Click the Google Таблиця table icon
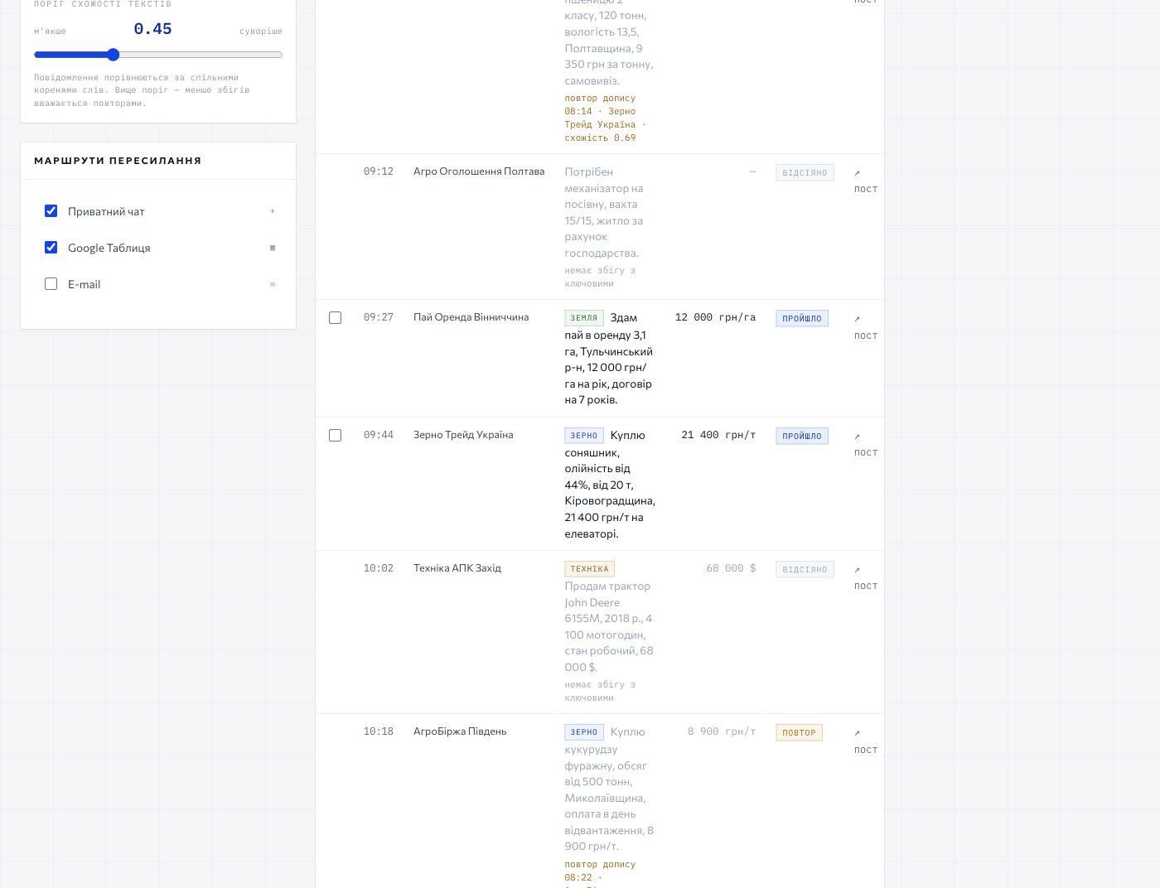The width and height of the screenshot is (1160, 888). (x=272, y=248)
